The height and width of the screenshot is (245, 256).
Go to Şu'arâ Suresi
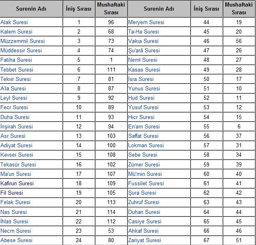pyautogui.click(x=144, y=50)
